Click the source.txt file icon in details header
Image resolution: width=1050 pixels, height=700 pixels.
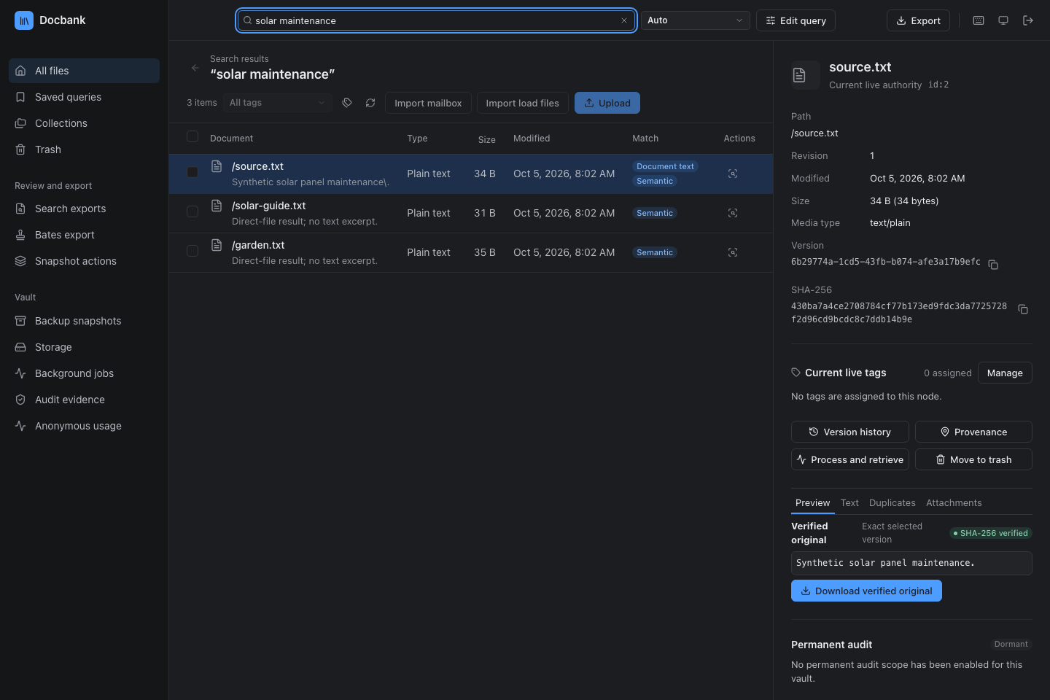(x=799, y=75)
